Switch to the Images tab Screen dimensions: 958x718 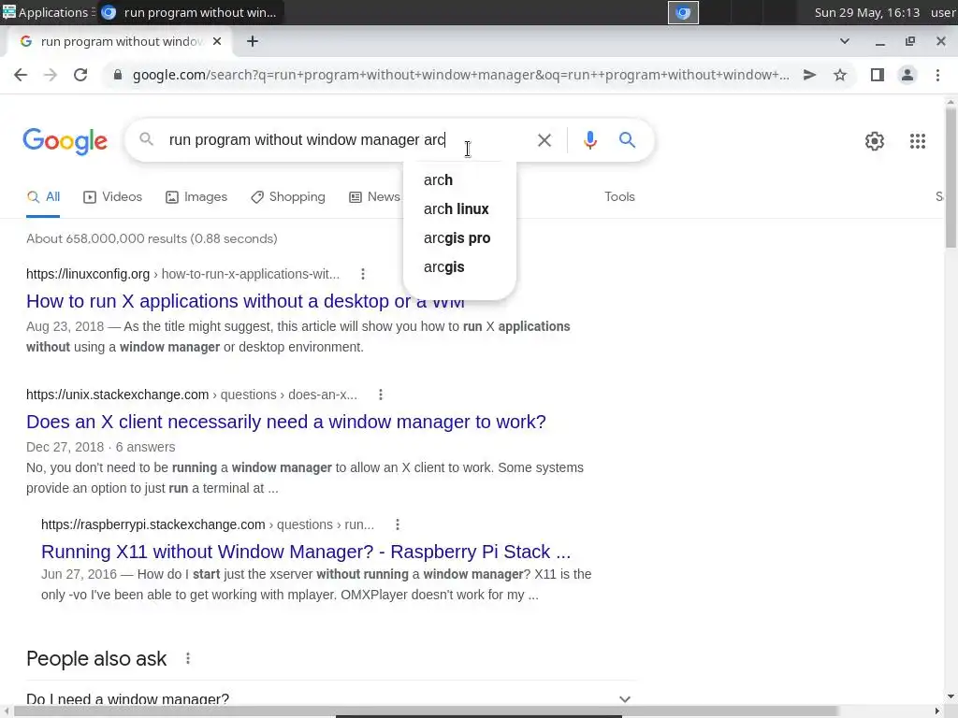pyautogui.click(x=196, y=196)
